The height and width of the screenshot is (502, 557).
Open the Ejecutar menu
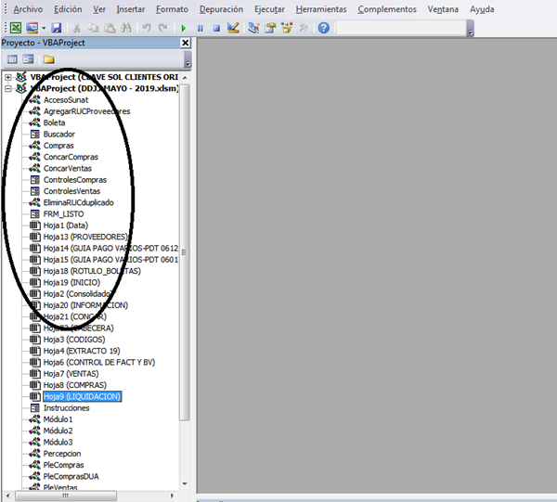(x=269, y=9)
